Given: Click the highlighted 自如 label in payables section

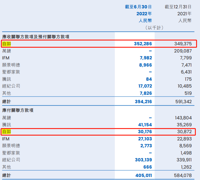Looking at the screenshot, I should 7,132.
